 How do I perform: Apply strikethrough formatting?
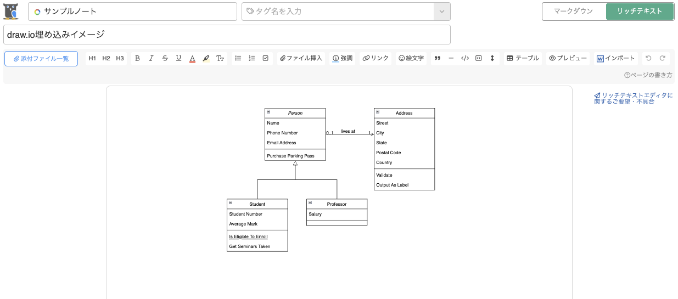pyautogui.click(x=165, y=59)
